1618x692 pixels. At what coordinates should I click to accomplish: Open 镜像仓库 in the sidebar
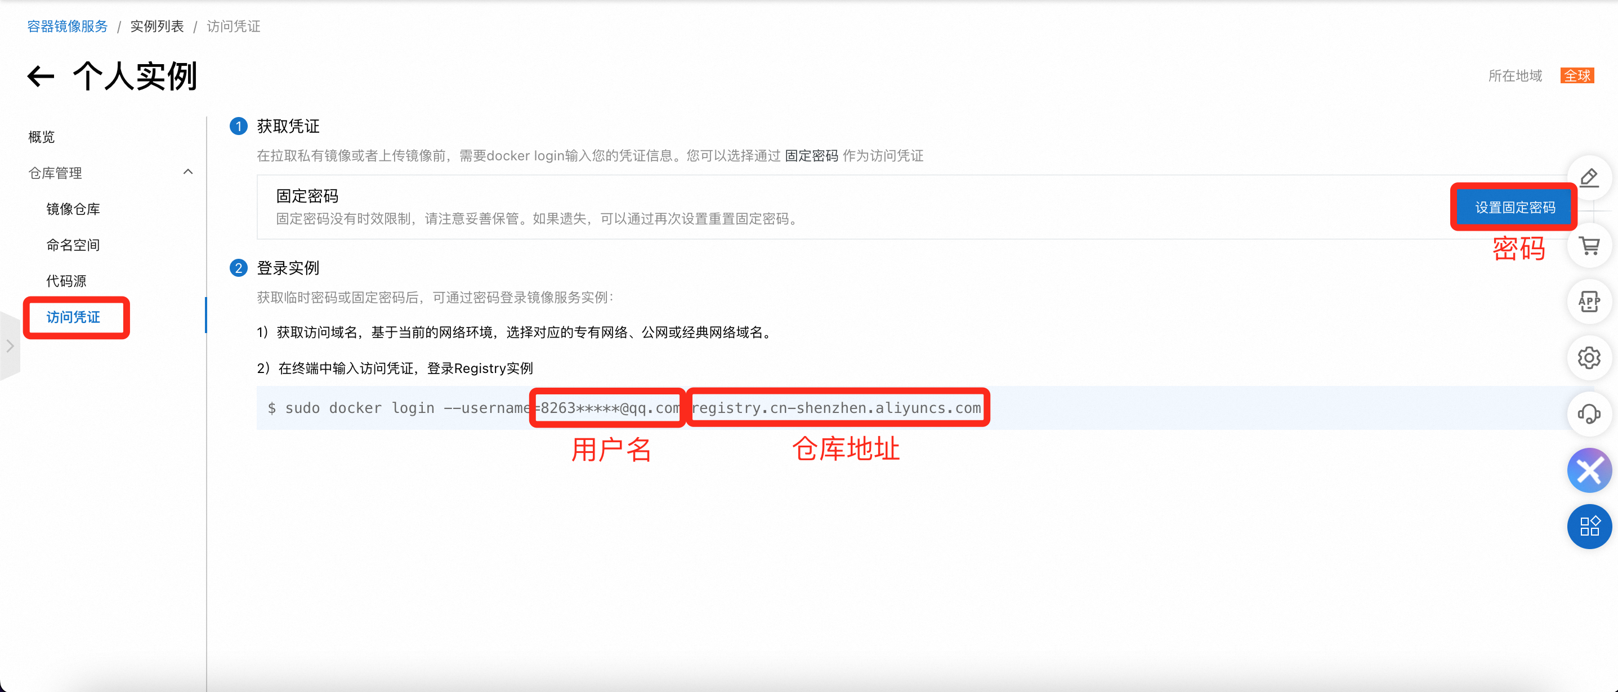coord(73,209)
